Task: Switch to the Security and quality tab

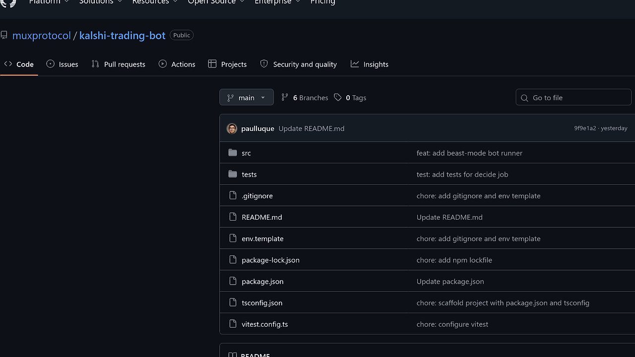Action: [299, 64]
